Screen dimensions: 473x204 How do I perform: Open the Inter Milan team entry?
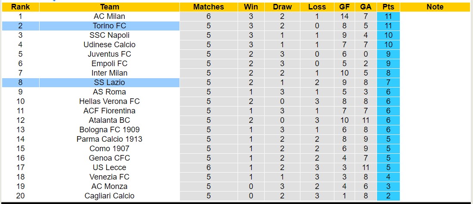click(109, 73)
